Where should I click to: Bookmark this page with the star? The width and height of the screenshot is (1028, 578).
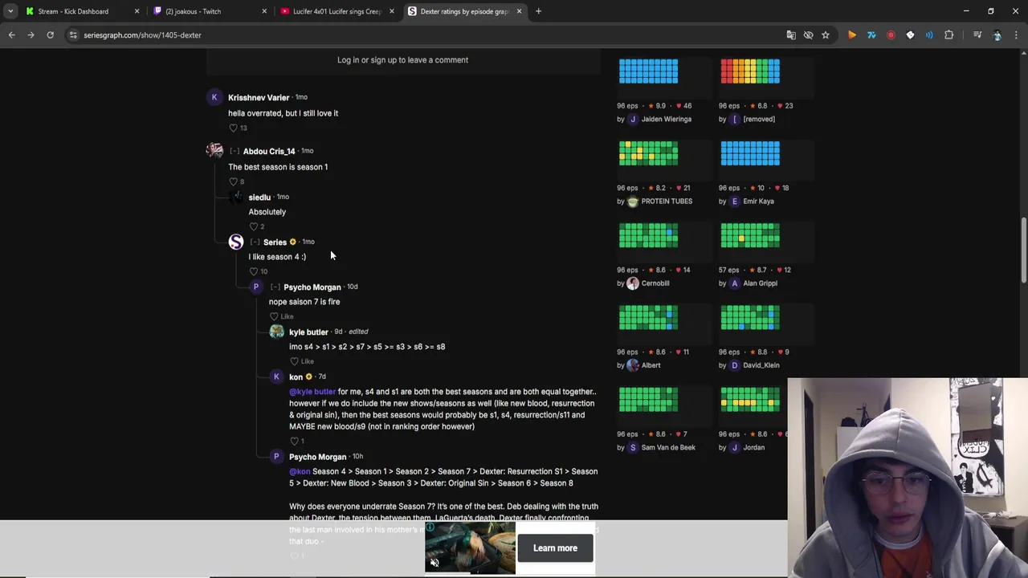click(825, 35)
